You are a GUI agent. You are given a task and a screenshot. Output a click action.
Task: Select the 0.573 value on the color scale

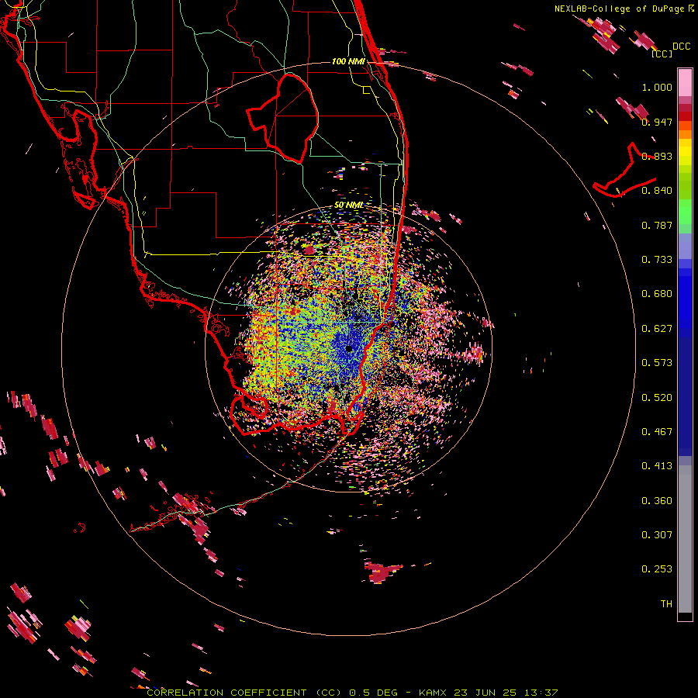point(657,363)
